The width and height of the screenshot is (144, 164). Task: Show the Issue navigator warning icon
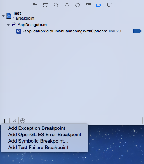tap(67, 5)
